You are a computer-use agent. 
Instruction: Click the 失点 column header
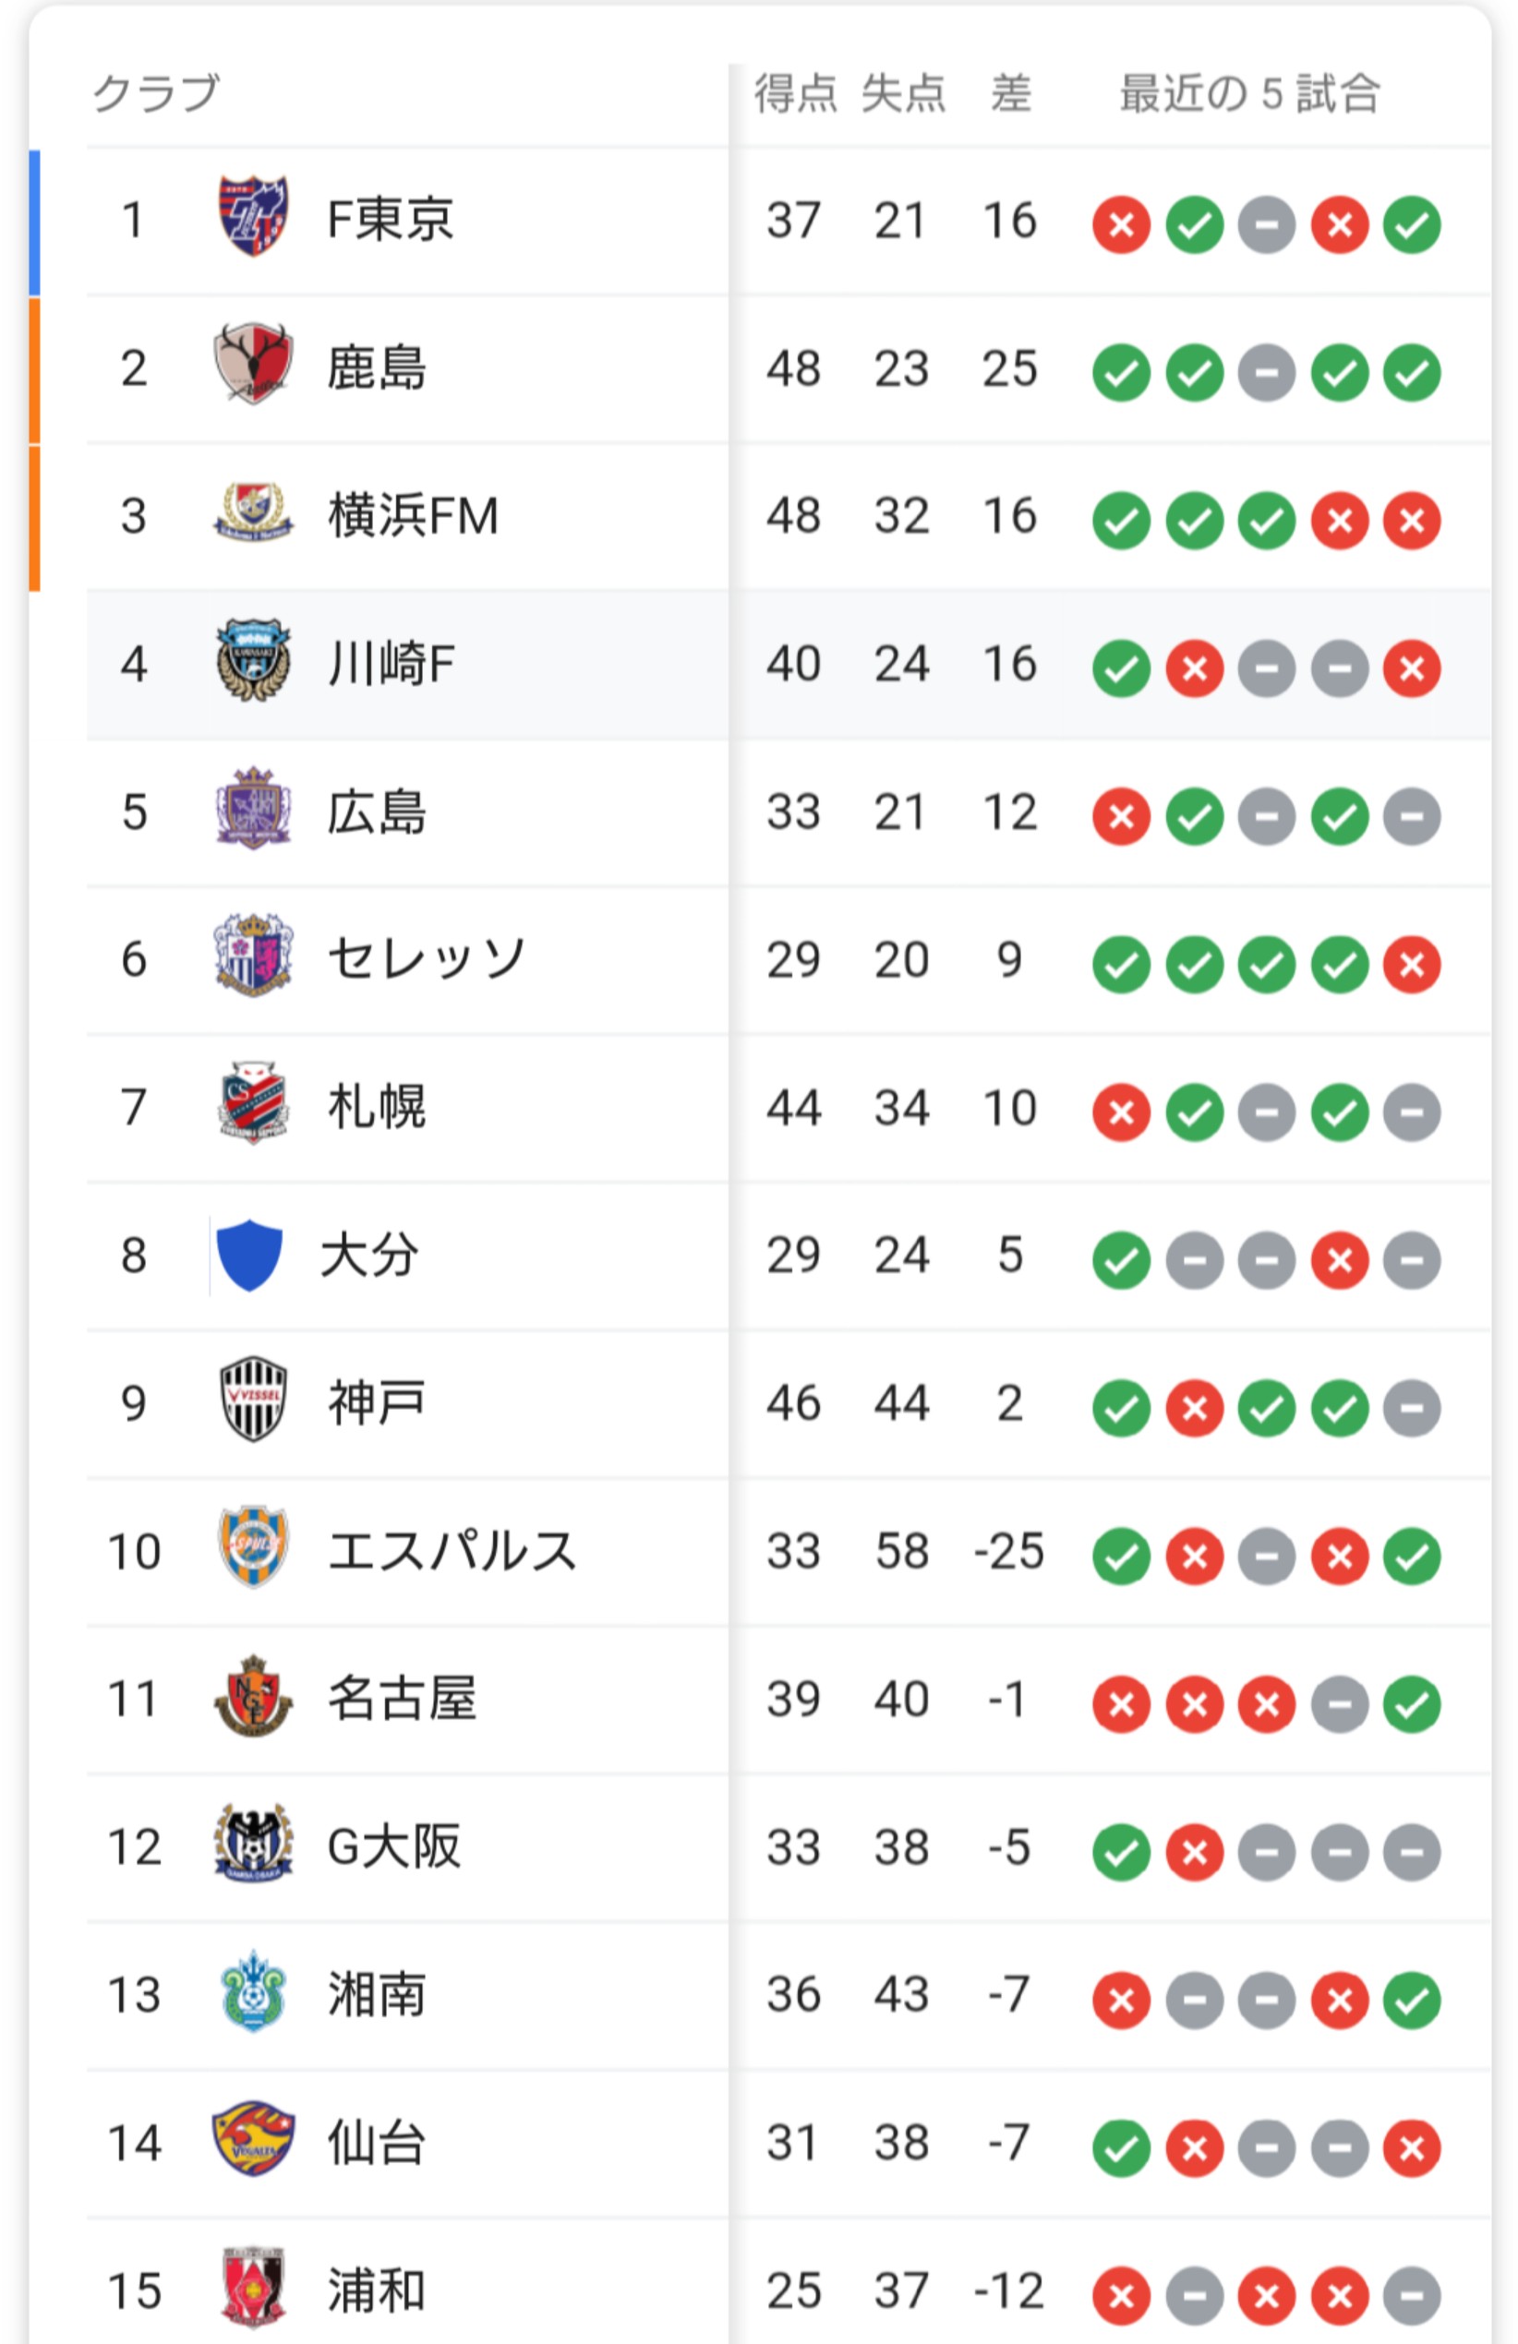pyautogui.click(x=902, y=94)
